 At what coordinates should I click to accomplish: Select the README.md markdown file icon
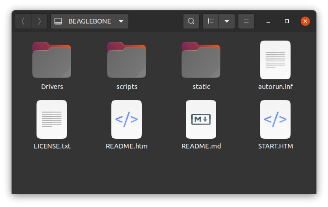201,119
